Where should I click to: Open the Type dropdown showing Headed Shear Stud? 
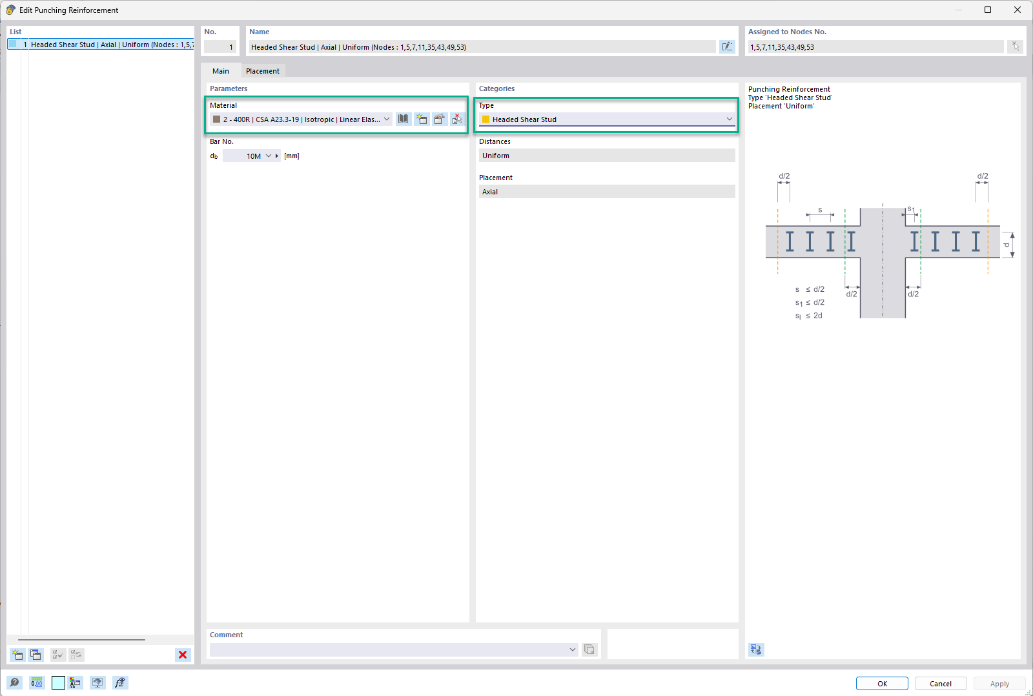point(729,119)
